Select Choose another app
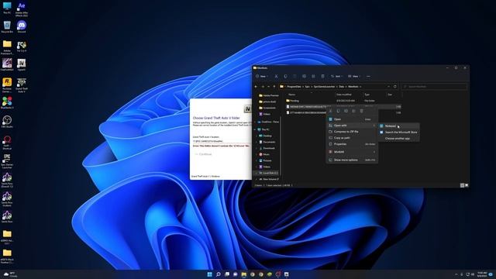This screenshot has width=496, height=279. [x=398, y=139]
